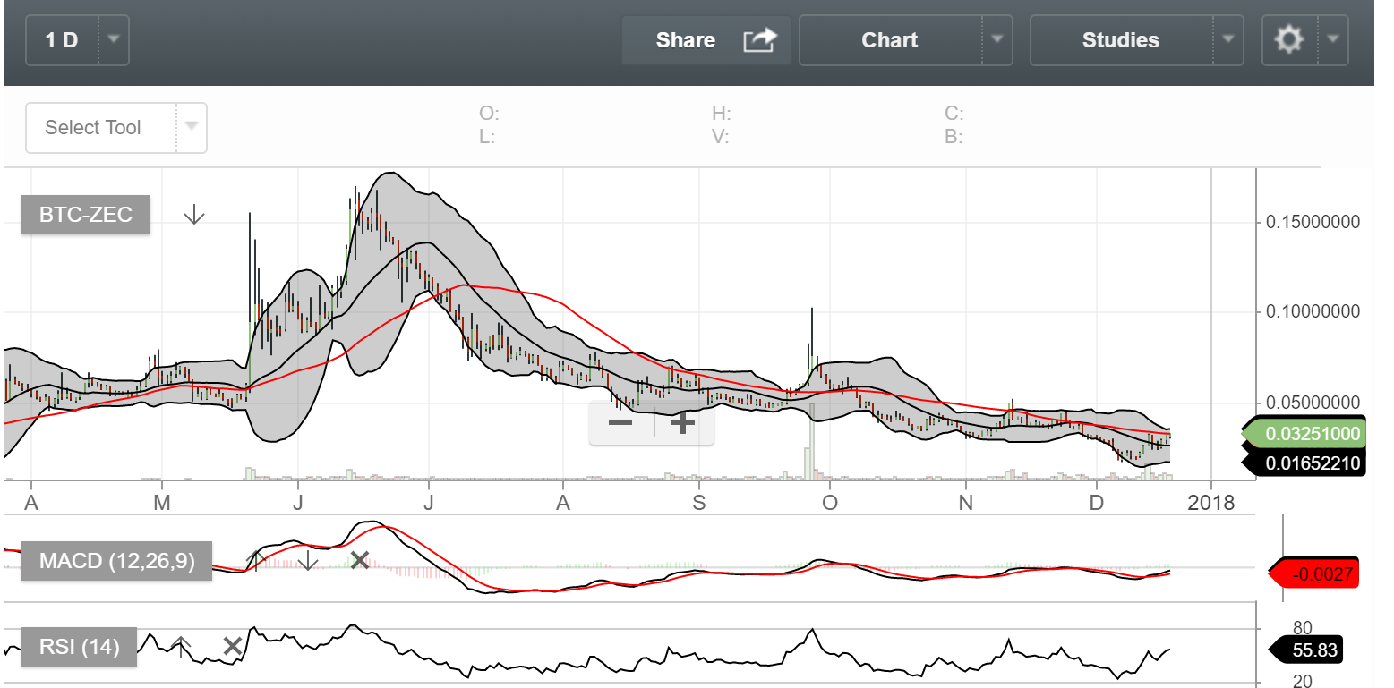
Task: Move BTC-ZEC panel down arrow
Action: 194,215
